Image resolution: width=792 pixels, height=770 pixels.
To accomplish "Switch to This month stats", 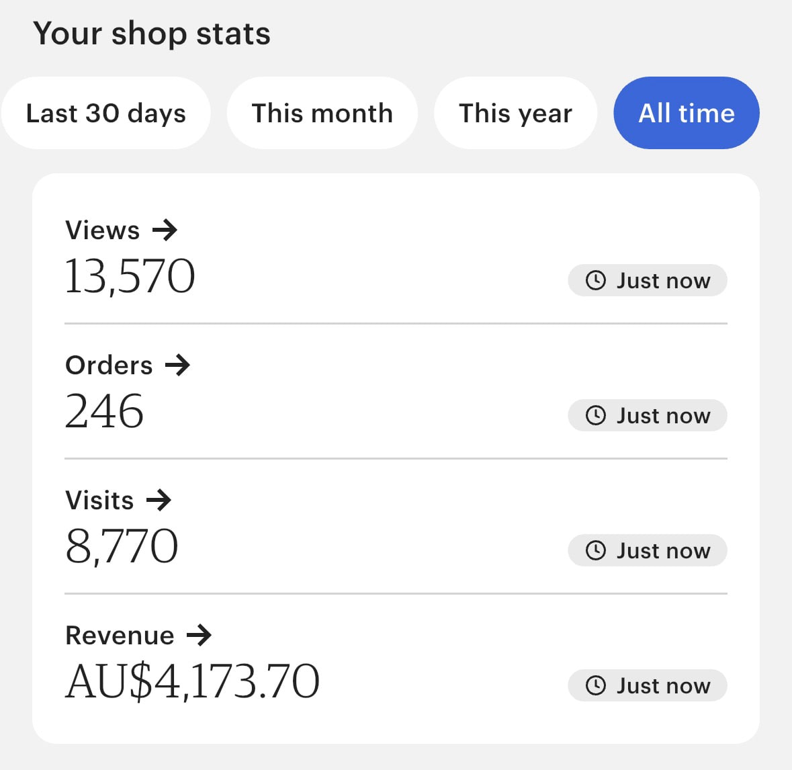I will tap(322, 113).
